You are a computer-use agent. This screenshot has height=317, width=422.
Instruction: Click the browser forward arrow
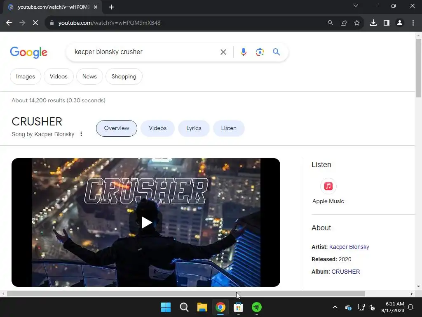tap(22, 23)
